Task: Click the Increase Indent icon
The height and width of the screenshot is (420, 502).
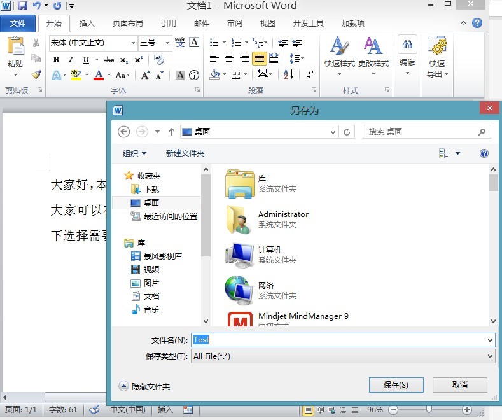Action: tap(297, 42)
